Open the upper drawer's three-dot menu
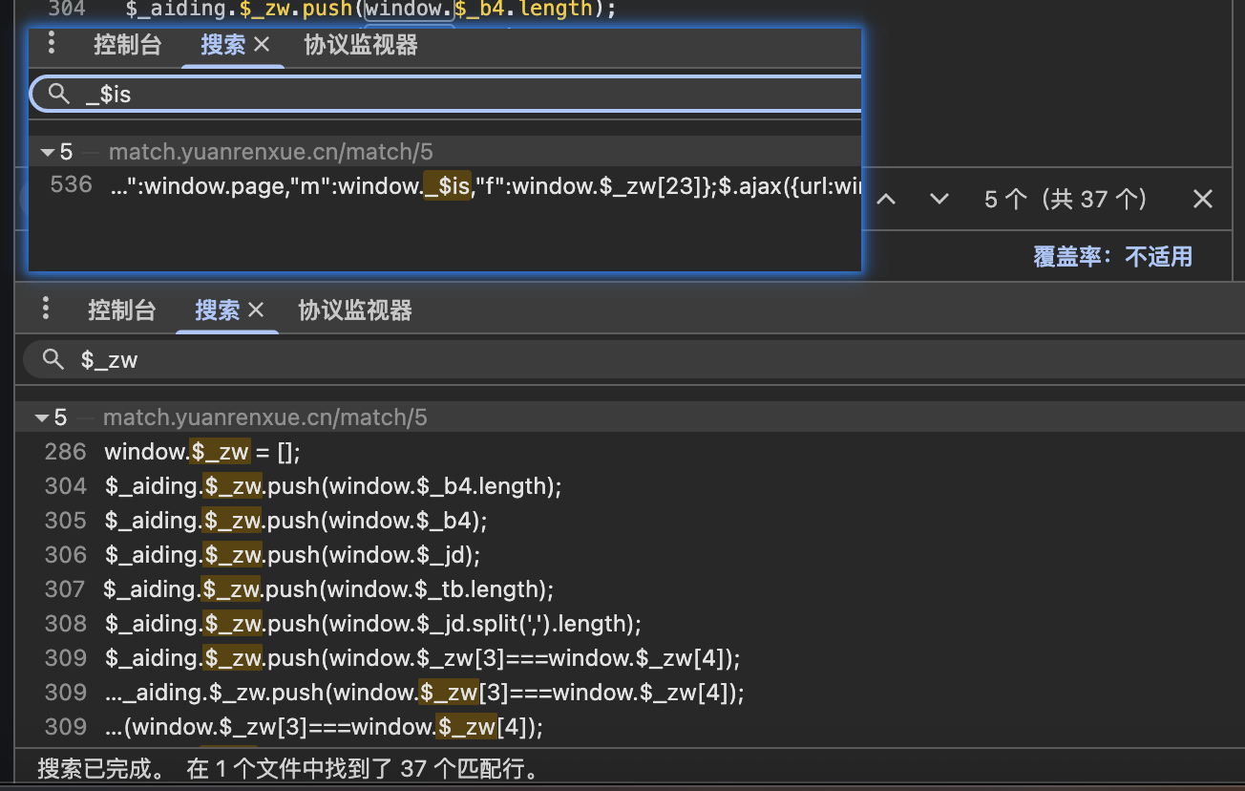This screenshot has width=1245, height=791. 52,43
